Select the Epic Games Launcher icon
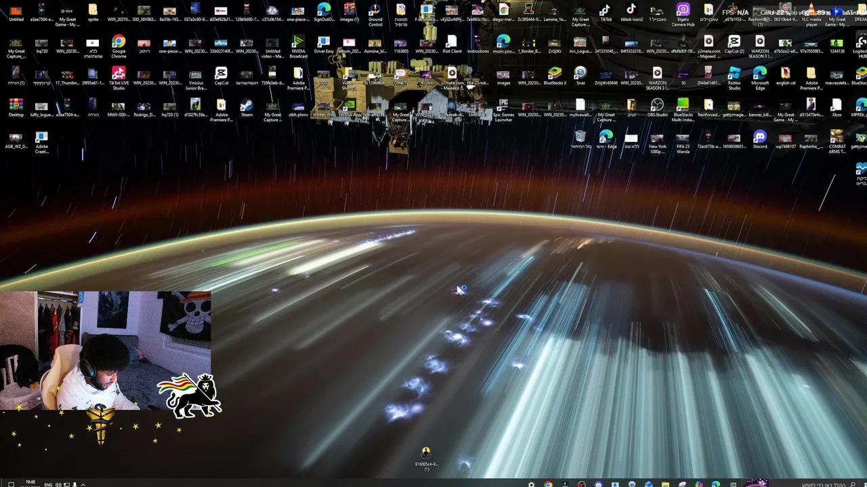The width and height of the screenshot is (867, 487). click(503, 111)
